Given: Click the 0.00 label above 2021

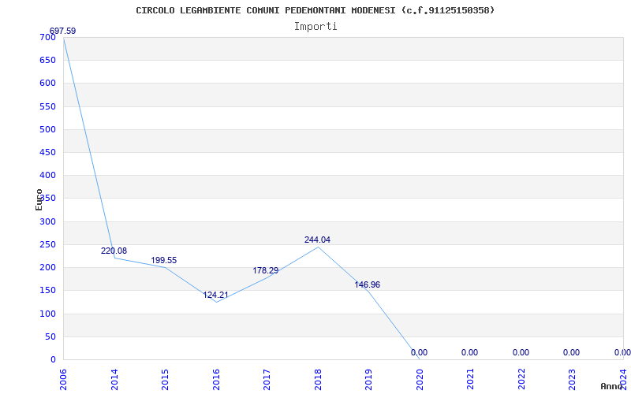Looking at the screenshot, I should pyautogui.click(x=469, y=352).
